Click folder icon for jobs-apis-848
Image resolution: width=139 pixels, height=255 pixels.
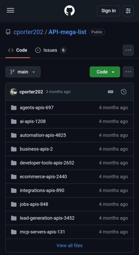click(x=14, y=204)
